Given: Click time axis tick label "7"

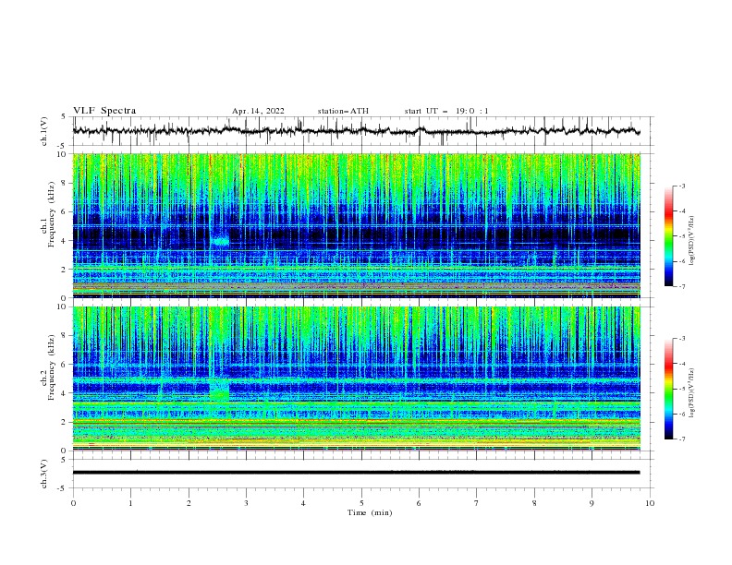Looking at the screenshot, I should point(477,503).
